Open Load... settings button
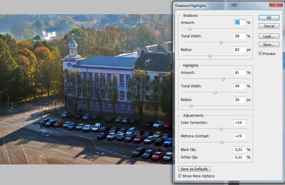 [x=269, y=36]
